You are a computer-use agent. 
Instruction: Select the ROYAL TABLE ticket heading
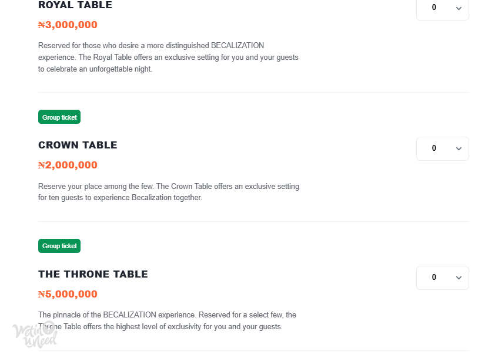click(75, 5)
